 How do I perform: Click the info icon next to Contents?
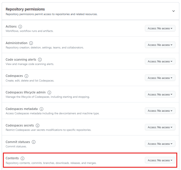[x=23, y=158]
